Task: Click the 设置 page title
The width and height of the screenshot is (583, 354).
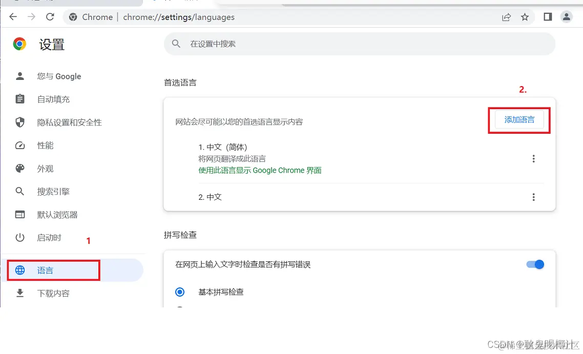Action: (x=52, y=45)
